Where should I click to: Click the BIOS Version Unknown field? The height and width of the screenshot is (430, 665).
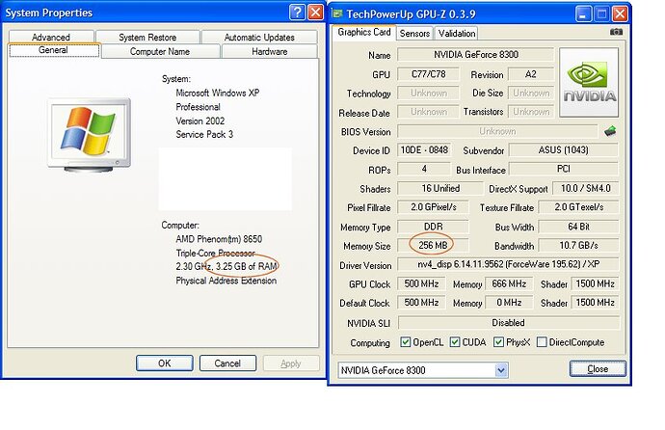coord(497,131)
